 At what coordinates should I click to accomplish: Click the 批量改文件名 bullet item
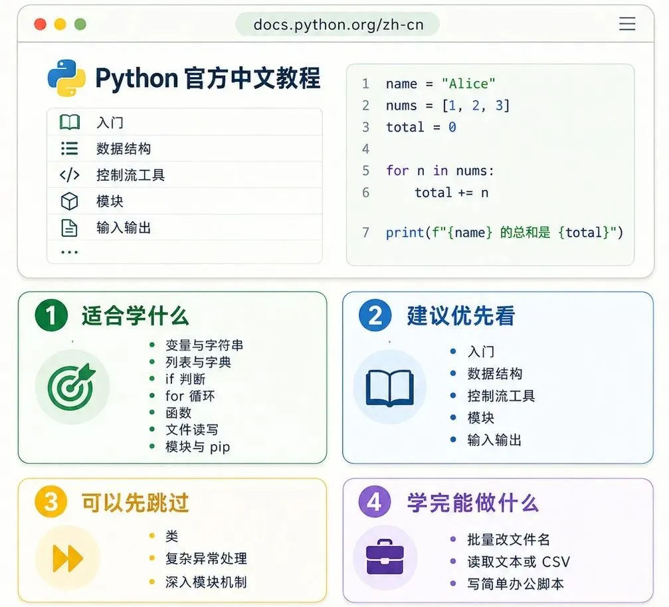point(509,540)
